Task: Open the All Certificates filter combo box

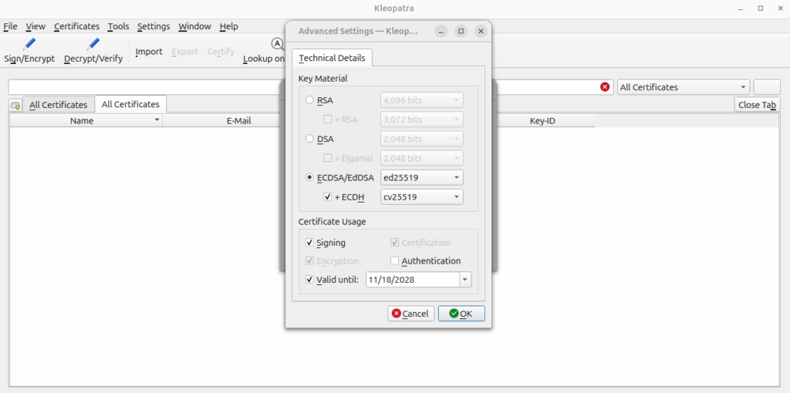Action: coord(684,87)
